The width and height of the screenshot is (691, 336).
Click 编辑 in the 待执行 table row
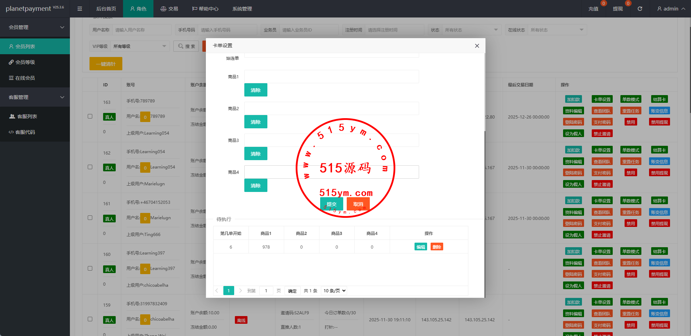420,247
